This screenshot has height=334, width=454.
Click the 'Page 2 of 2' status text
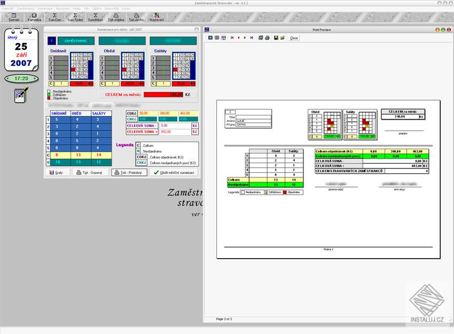(224, 319)
